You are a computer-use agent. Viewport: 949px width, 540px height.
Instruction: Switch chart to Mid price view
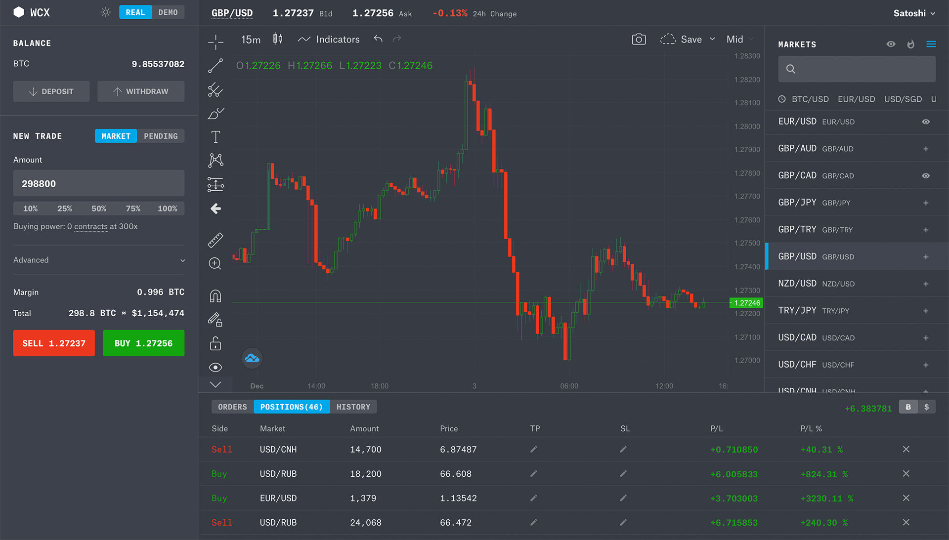[734, 39]
